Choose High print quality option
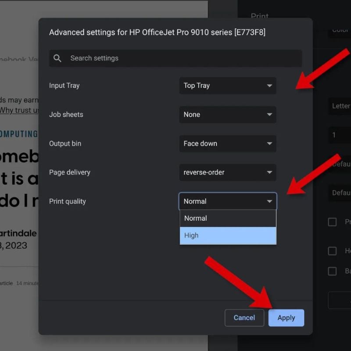Viewport: 351px width, 351px height. click(228, 236)
